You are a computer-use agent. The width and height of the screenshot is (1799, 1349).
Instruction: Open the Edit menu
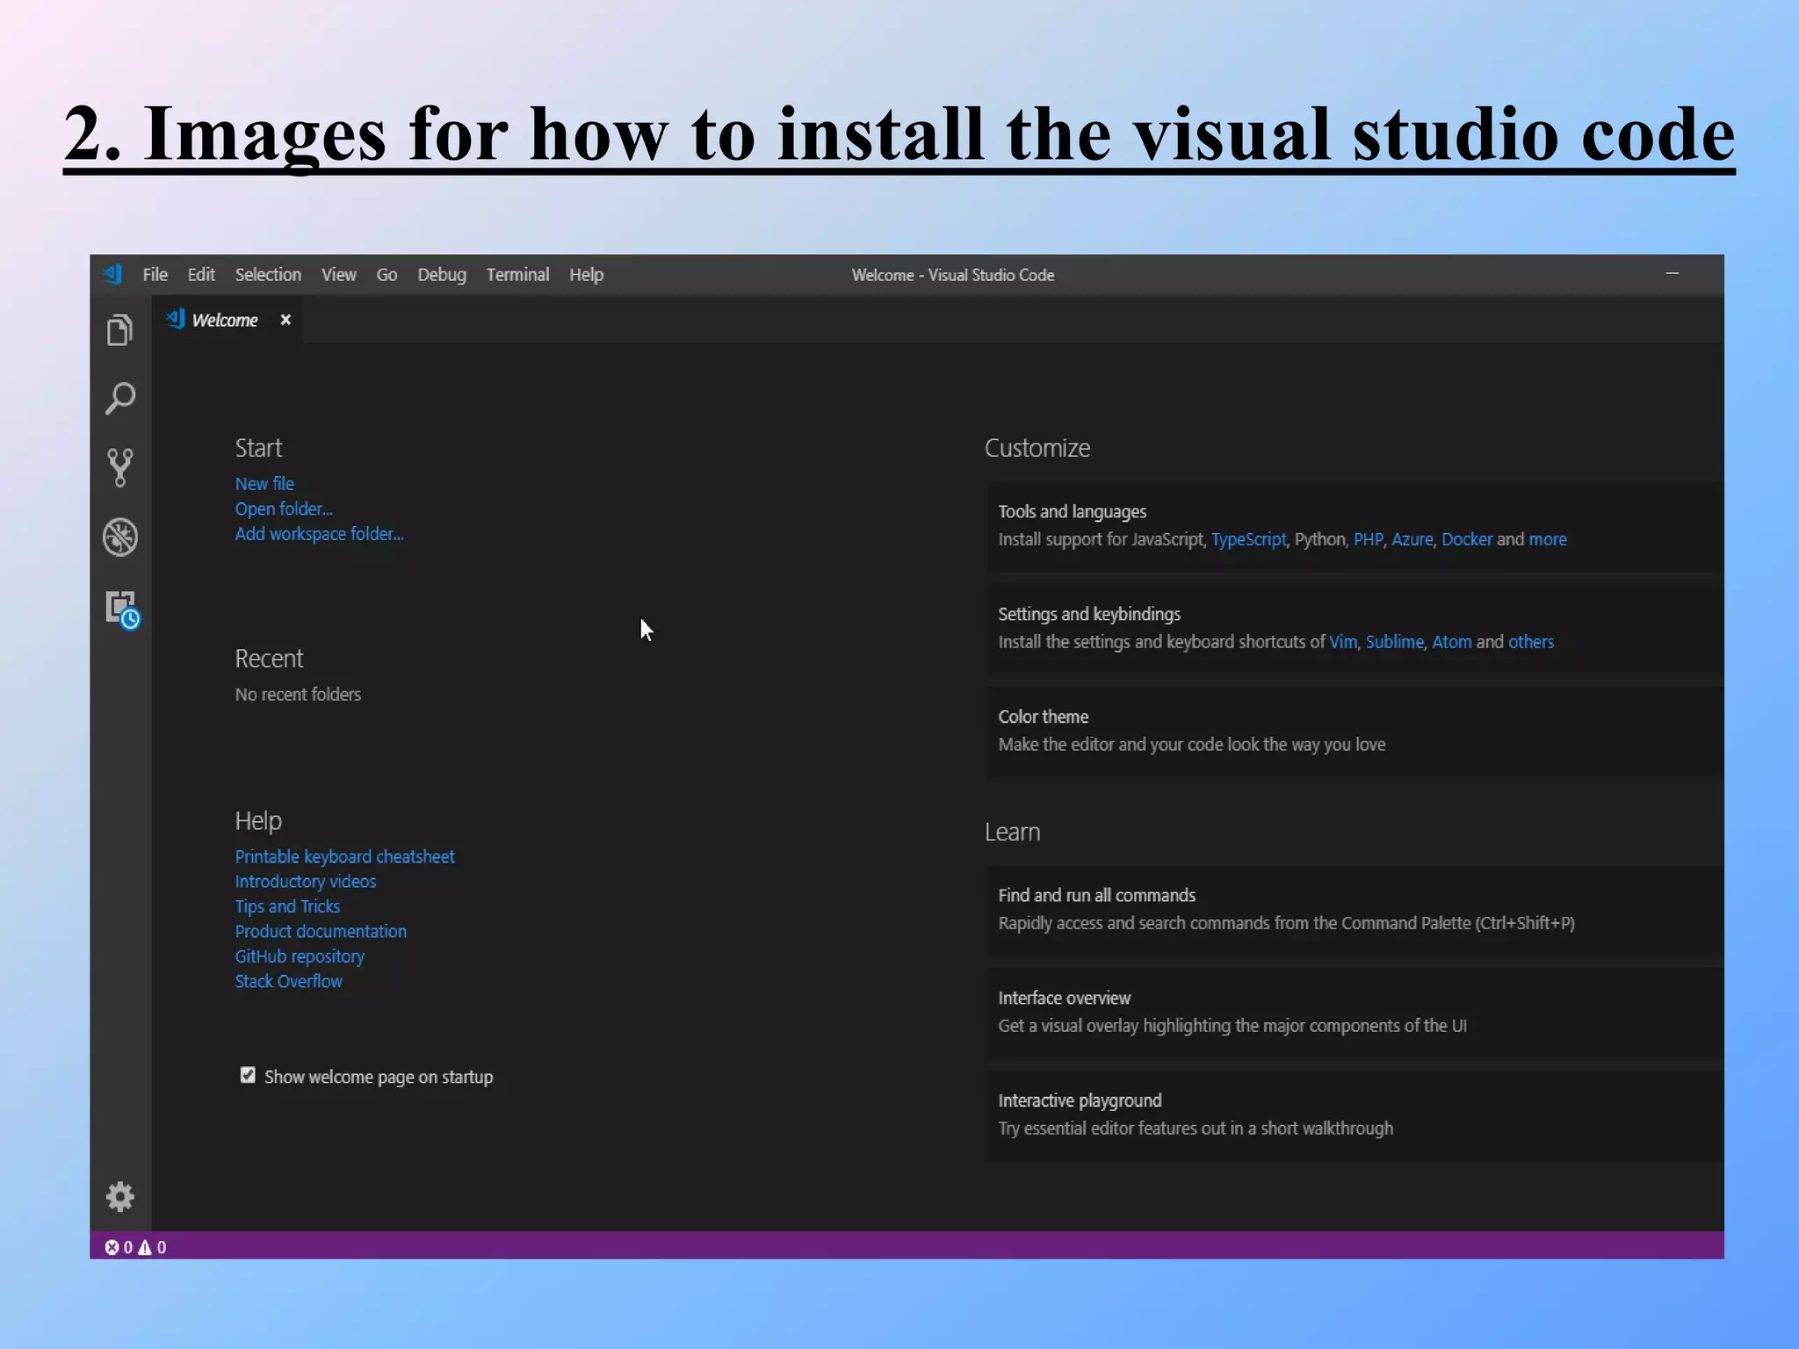tap(201, 275)
